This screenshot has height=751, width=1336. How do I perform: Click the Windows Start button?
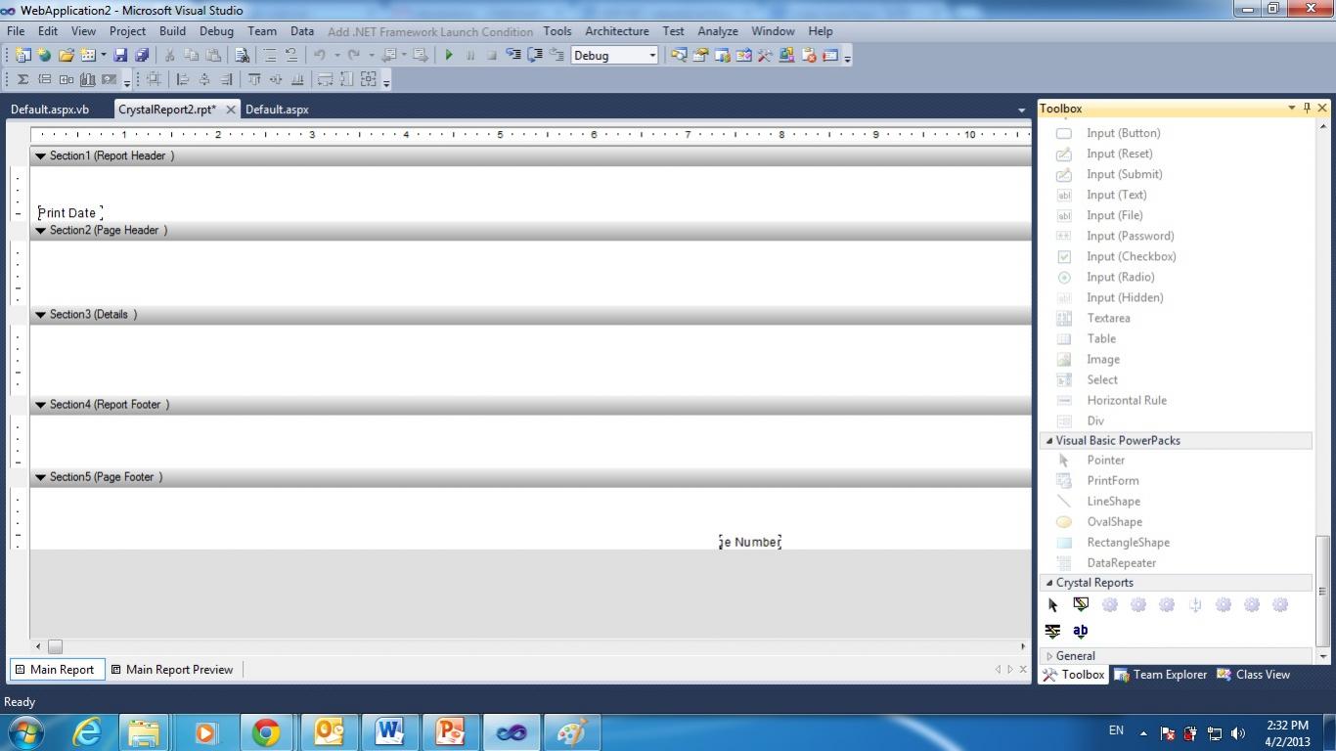click(25, 731)
